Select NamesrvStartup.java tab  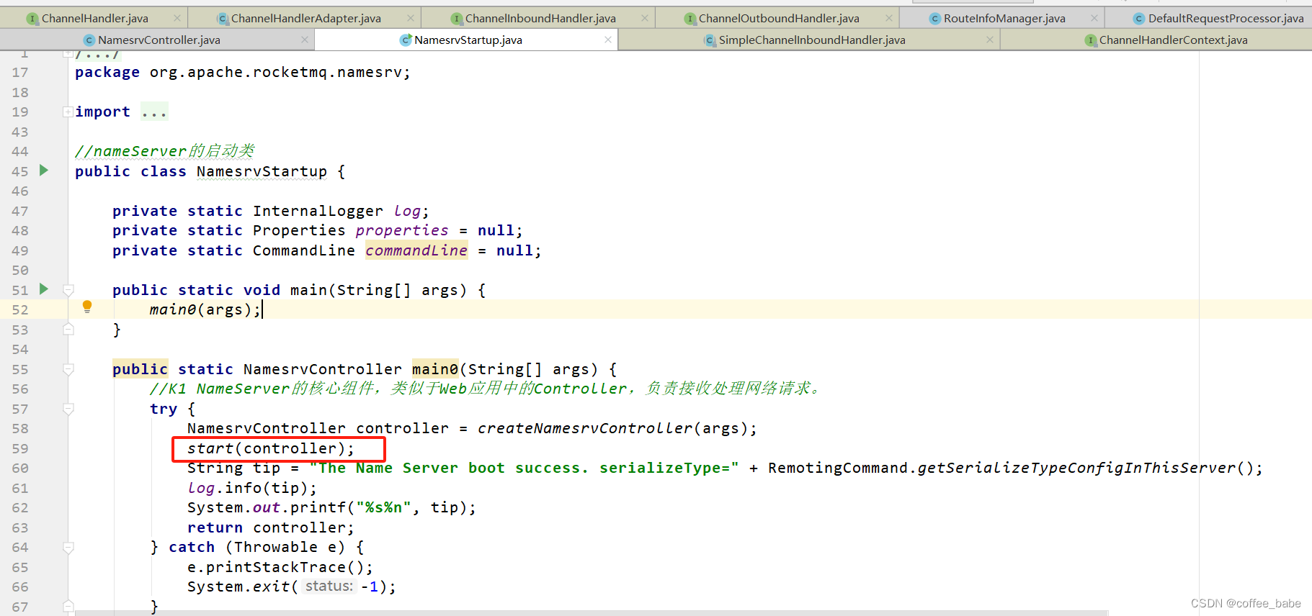[x=467, y=40]
